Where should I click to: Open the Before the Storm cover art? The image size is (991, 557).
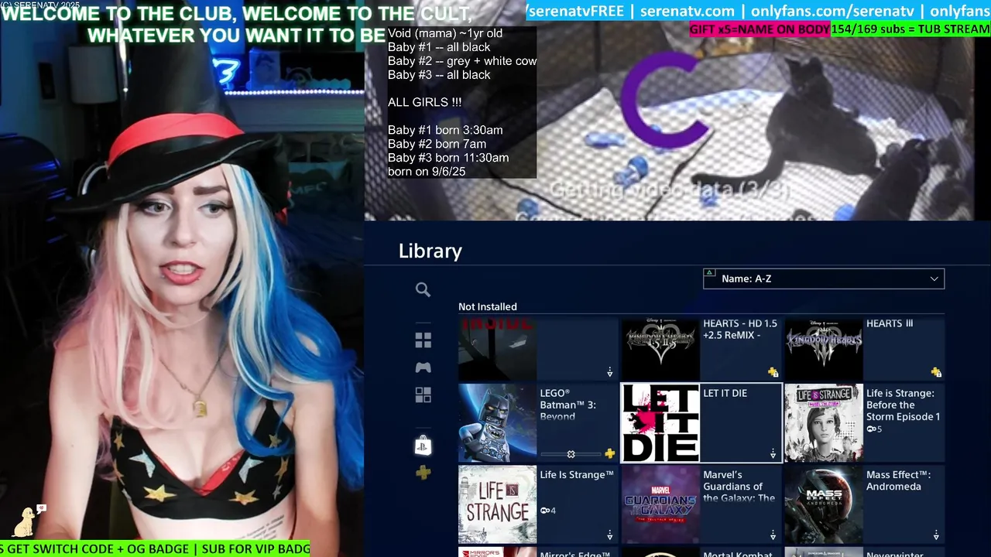pyautogui.click(x=824, y=423)
